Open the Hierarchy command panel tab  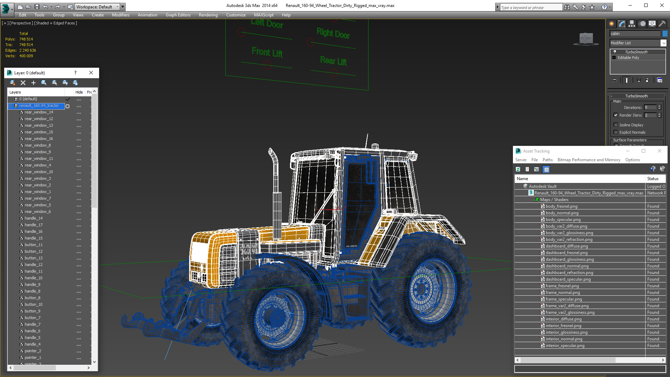(632, 24)
